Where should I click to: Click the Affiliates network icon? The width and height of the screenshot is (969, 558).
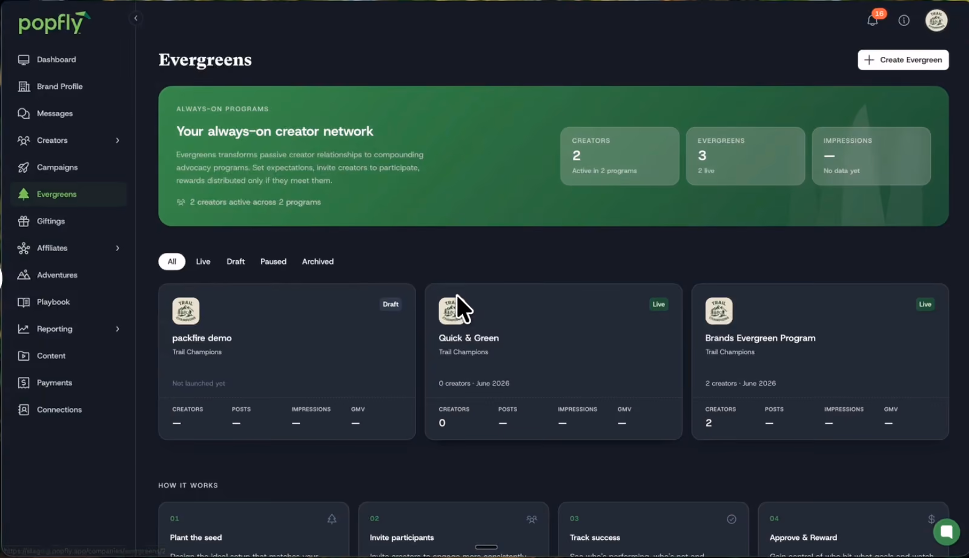pos(24,248)
